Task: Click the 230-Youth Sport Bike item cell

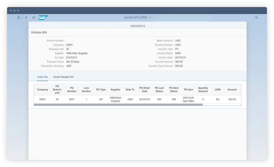Action: (188, 99)
